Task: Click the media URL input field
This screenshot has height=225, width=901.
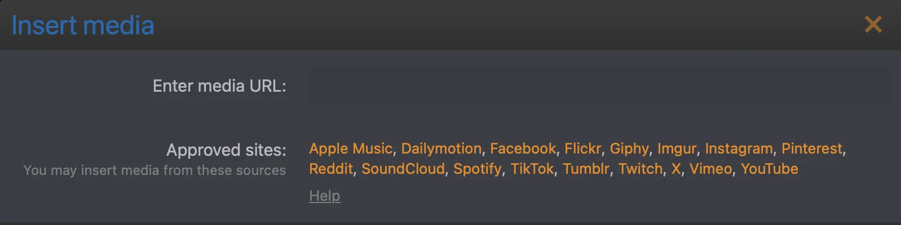Action: click(x=599, y=86)
